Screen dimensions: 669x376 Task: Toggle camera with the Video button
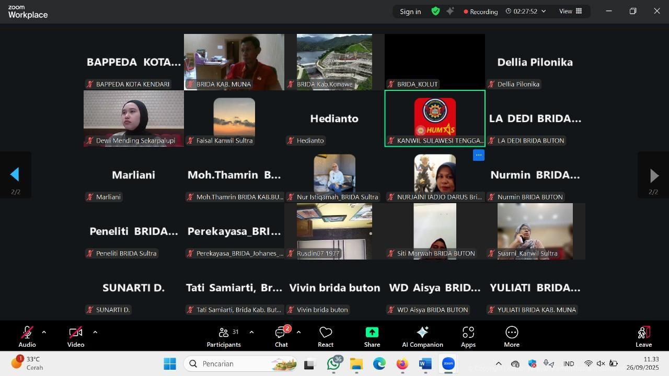[76, 337]
